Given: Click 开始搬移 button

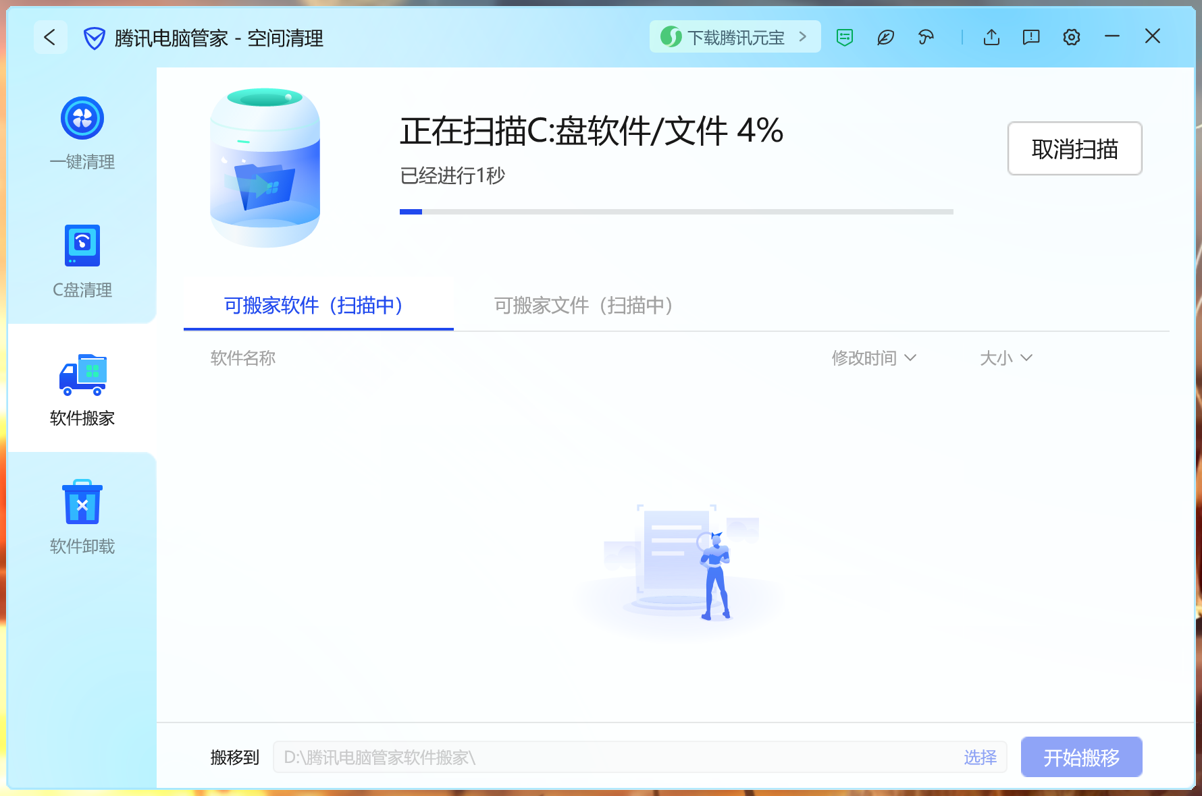Looking at the screenshot, I should click(x=1081, y=757).
